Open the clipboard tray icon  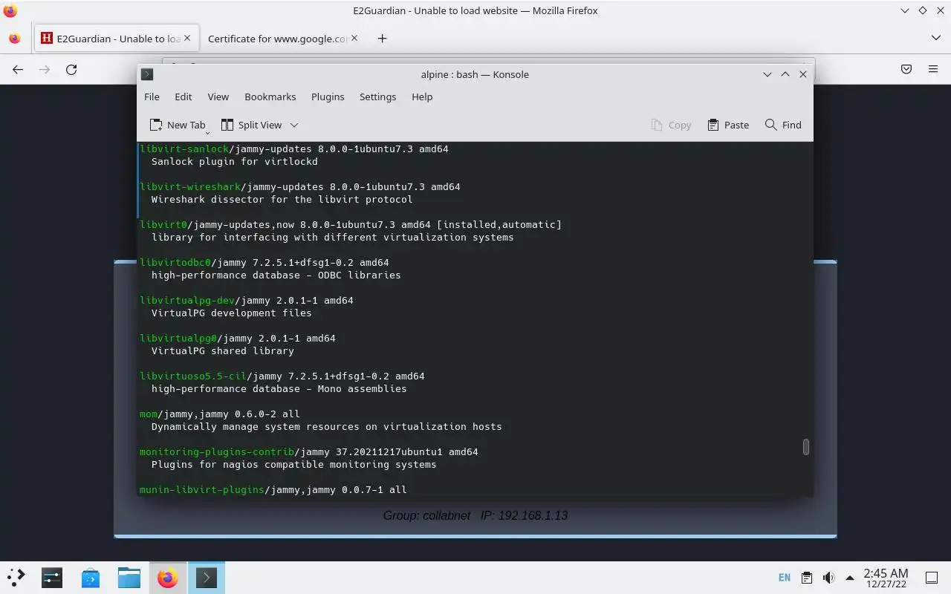(807, 578)
